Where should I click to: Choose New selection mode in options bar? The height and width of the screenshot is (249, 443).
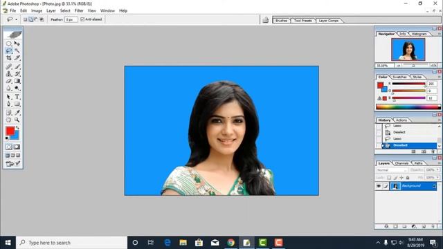25,20
